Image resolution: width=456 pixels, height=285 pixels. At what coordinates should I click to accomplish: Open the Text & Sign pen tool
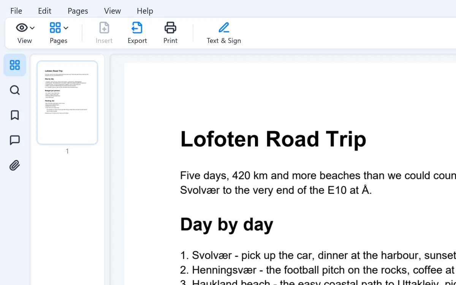tap(224, 28)
